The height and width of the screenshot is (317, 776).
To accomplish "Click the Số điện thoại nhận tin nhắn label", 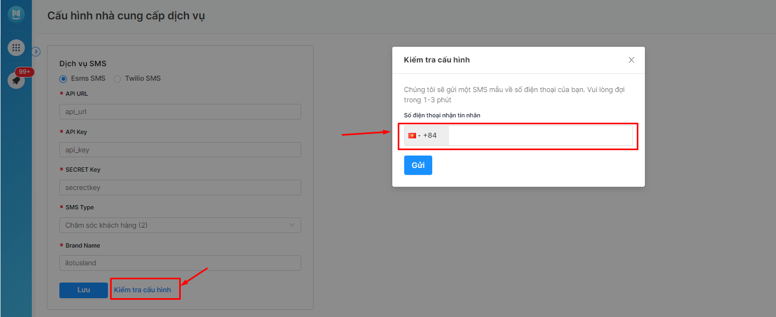I will pos(442,115).
